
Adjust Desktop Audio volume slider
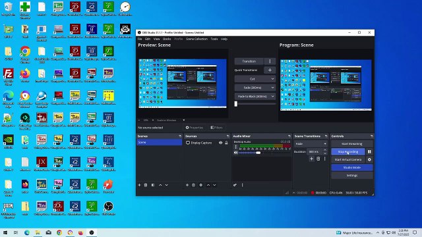pos(258,153)
